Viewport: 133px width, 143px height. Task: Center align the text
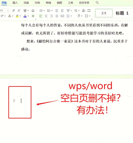(x=46, y=16)
